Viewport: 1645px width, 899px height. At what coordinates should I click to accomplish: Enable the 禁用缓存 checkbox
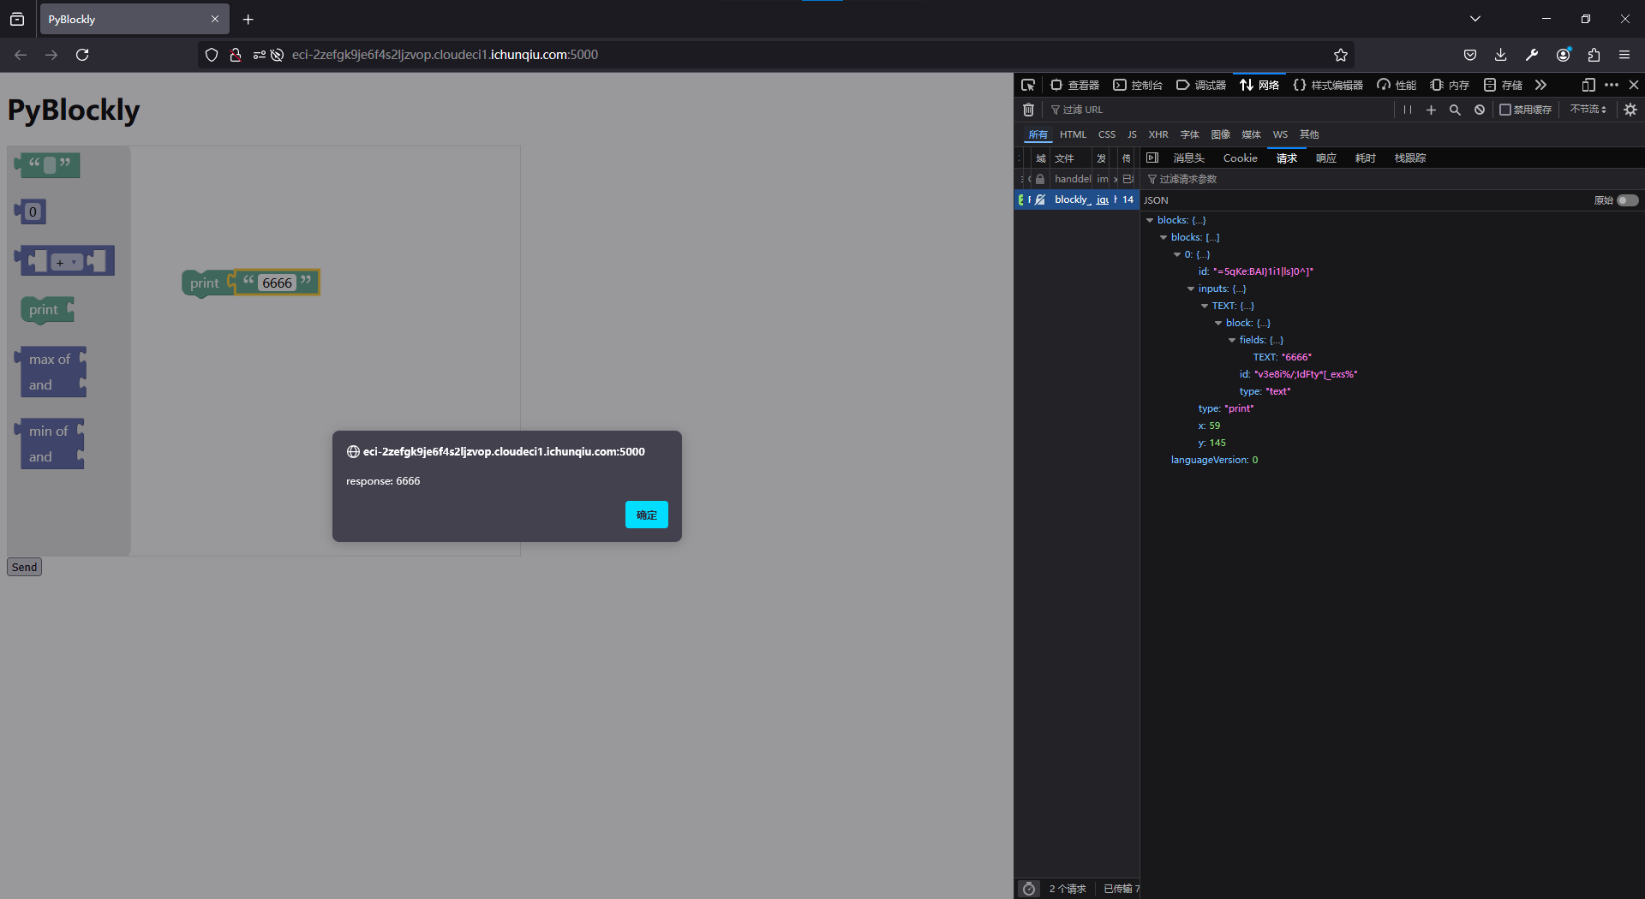pos(1505,110)
